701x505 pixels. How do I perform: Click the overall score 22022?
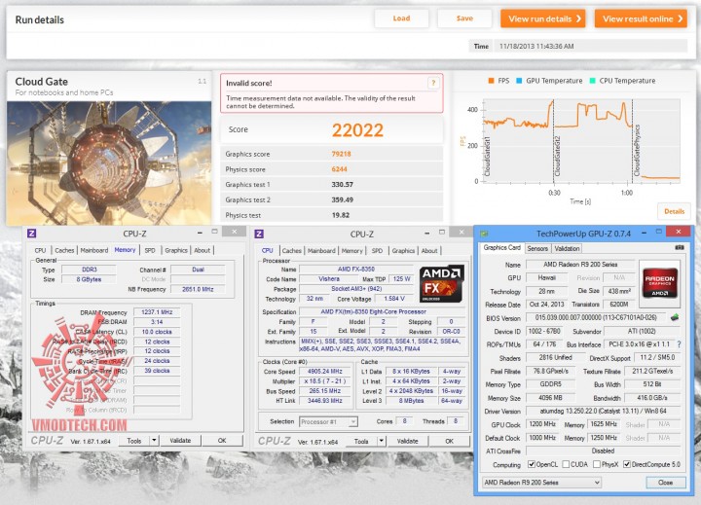(x=357, y=130)
